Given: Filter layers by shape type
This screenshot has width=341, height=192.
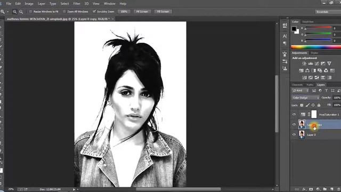Looking at the screenshot, I should point(332,91).
